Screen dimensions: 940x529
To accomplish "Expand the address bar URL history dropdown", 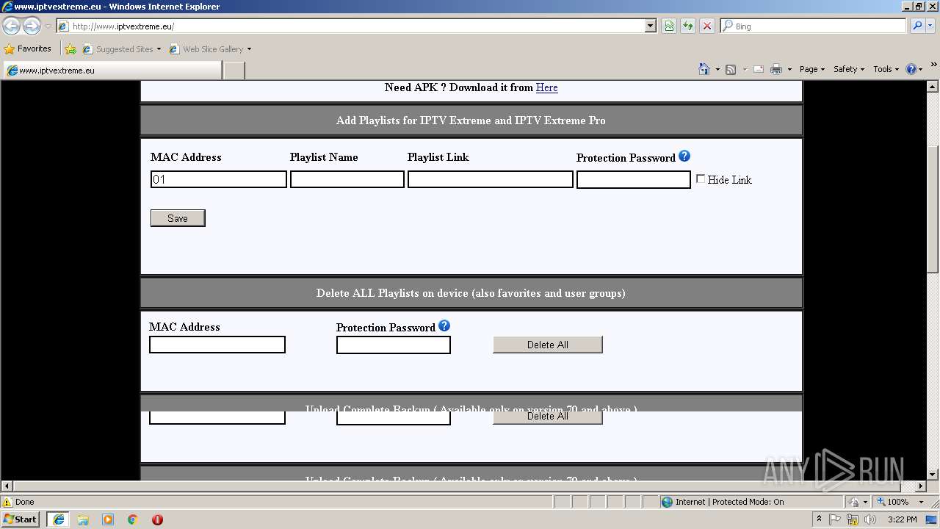I will pyautogui.click(x=650, y=26).
